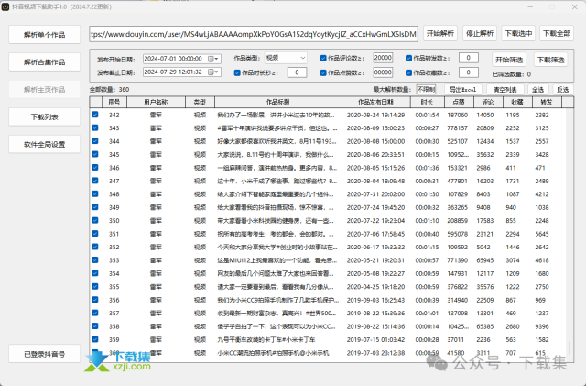Click the app icon in title bar
Image resolution: width=586 pixels, height=386 pixels.
[x=5, y=6]
